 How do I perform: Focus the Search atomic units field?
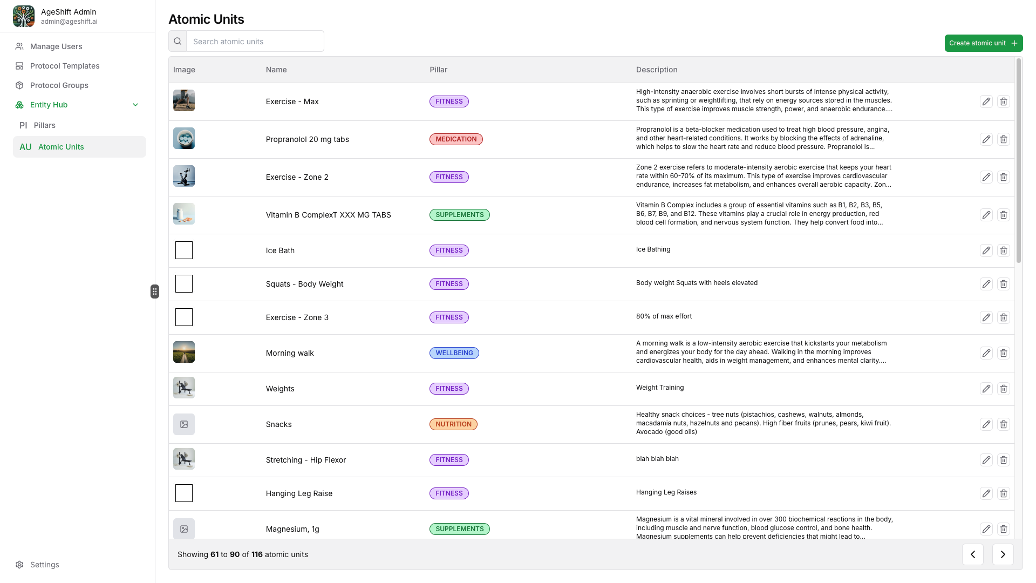255,42
